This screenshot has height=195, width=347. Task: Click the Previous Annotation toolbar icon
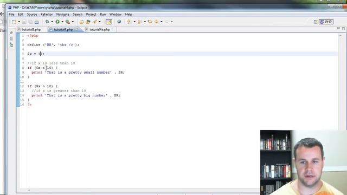point(140,22)
